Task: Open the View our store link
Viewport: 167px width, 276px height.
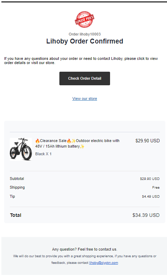Action: click(85, 98)
